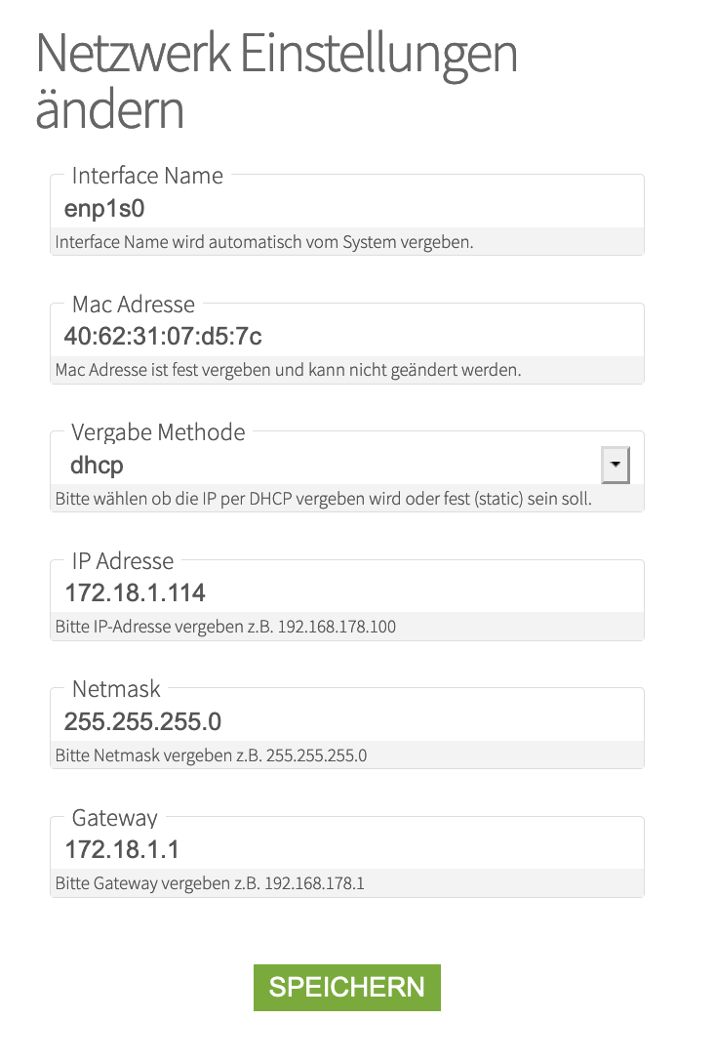Click the Gateway hint text below field
Viewport: 716px width, 1060px height.
point(210,884)
